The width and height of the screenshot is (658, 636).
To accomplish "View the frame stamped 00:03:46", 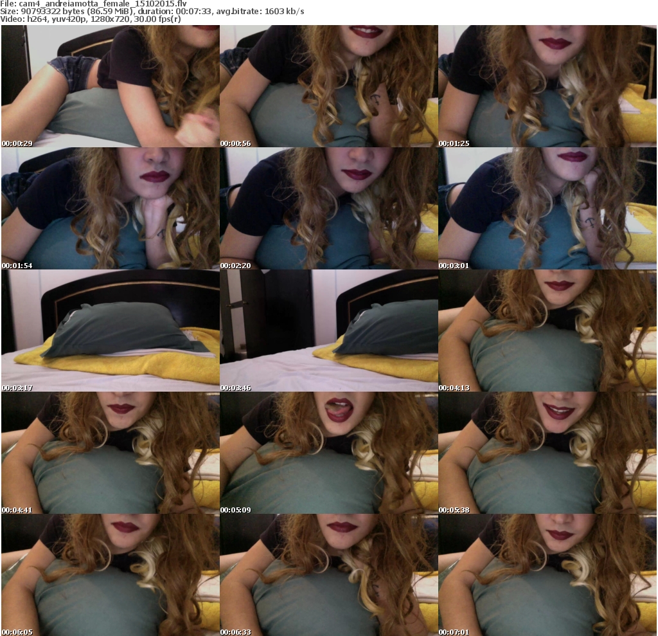I will [x=328, y=331].
